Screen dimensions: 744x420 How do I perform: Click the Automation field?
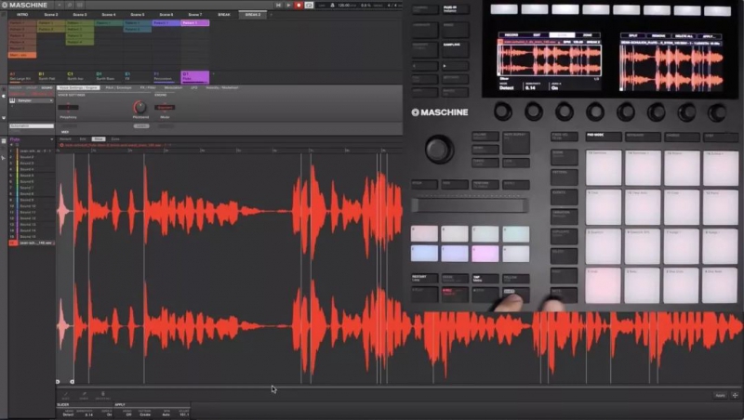(x=32, y=125)
